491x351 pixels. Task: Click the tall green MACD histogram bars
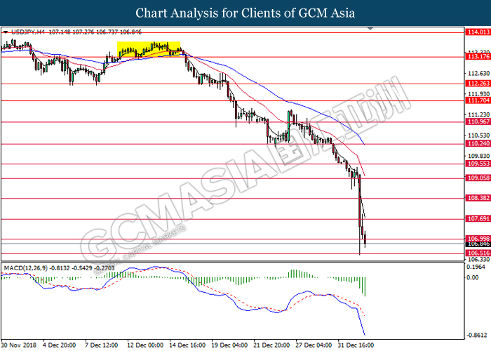[296, 274]
